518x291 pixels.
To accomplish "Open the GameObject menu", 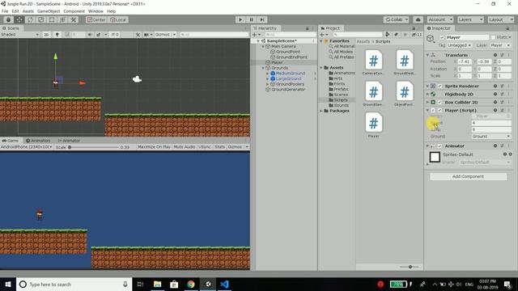I will click(49, 11).
